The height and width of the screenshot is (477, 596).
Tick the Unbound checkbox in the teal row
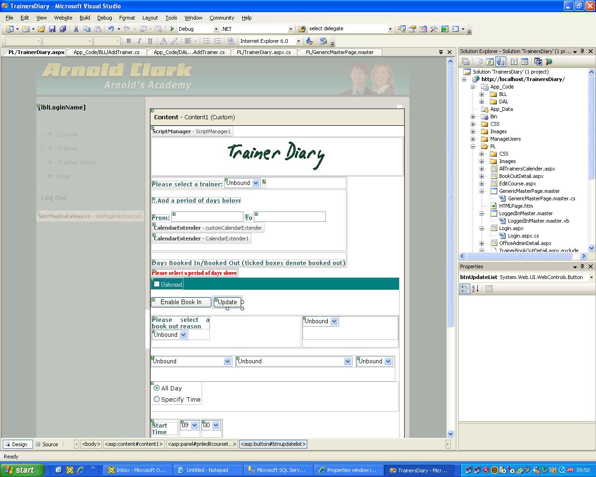click(x=156, y=284)
